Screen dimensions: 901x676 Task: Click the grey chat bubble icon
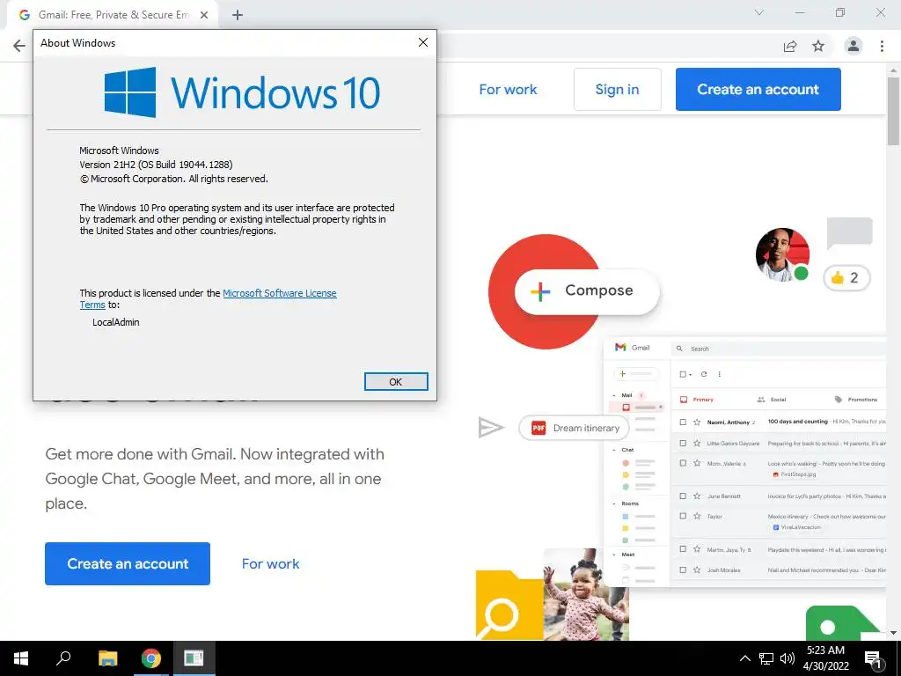coord(849,232)
